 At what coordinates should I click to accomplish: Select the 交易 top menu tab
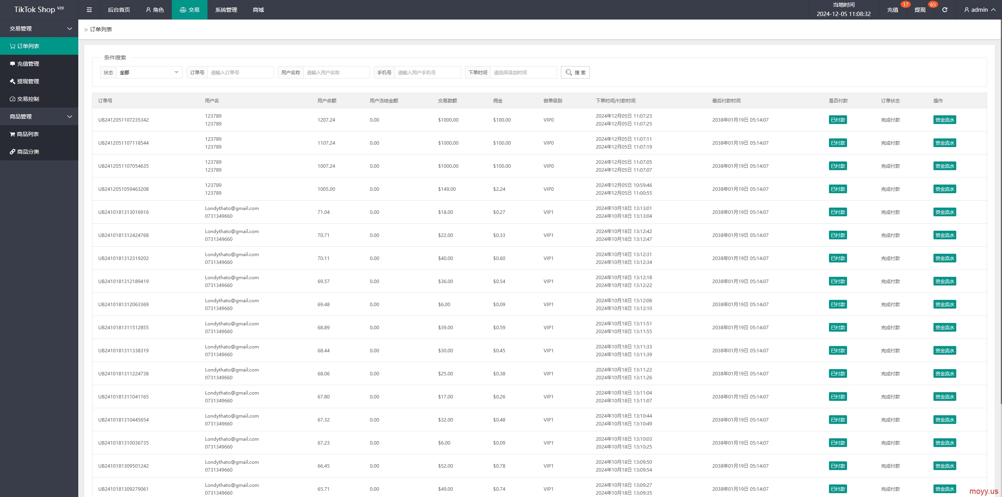click(189, 10)
